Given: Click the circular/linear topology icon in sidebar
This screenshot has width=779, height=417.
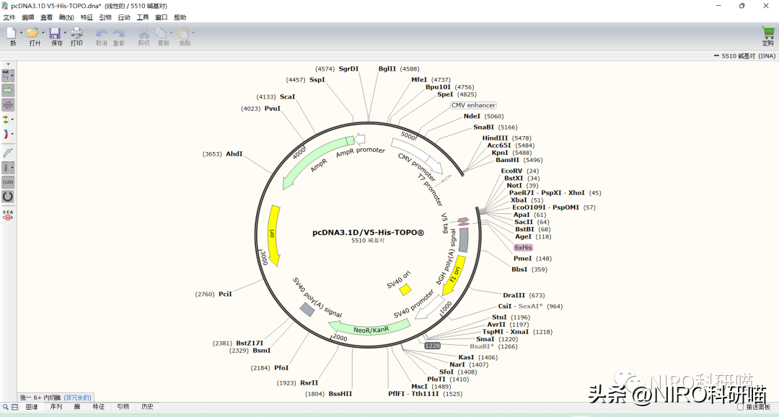Looking at the screenshot, I should (x=8, y=196).
